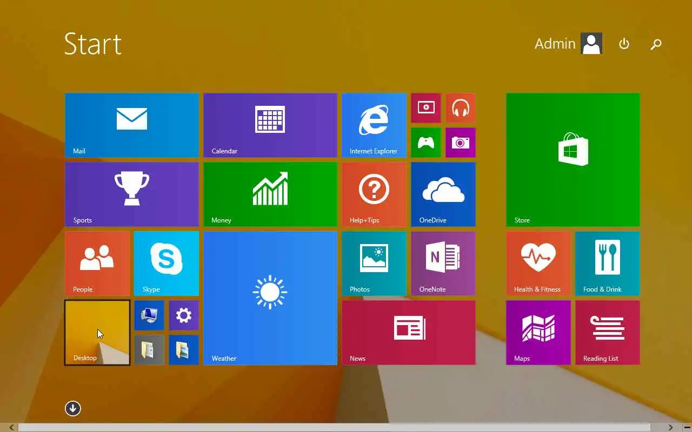Open the documents folder tile on gray background
Viewport: 692px width, 432px height.
149,350
